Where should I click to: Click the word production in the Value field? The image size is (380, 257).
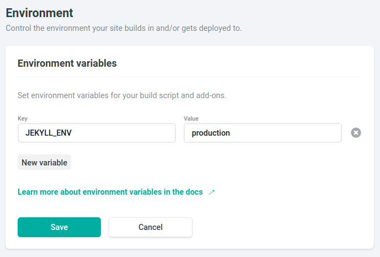pyautogui.click(x=211, y=133)
